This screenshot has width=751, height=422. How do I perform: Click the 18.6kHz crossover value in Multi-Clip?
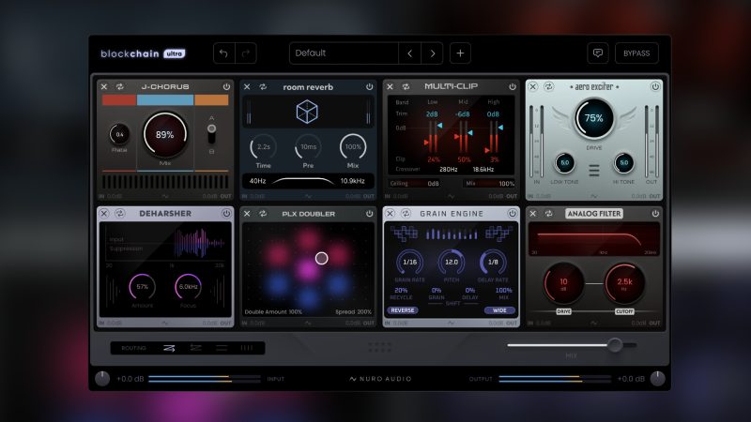[x=483, y=170]
